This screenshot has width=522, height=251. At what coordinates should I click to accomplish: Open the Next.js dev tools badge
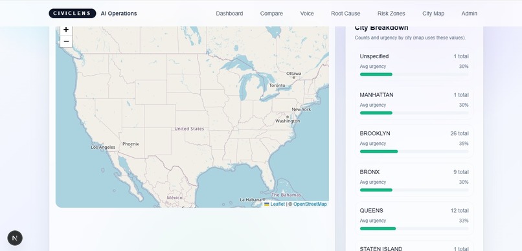[15, 238]
